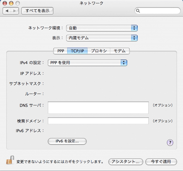Expand the IPv4 の設定 dropdown
Screen dimensions: 183x171
click(x=87, y=63)
